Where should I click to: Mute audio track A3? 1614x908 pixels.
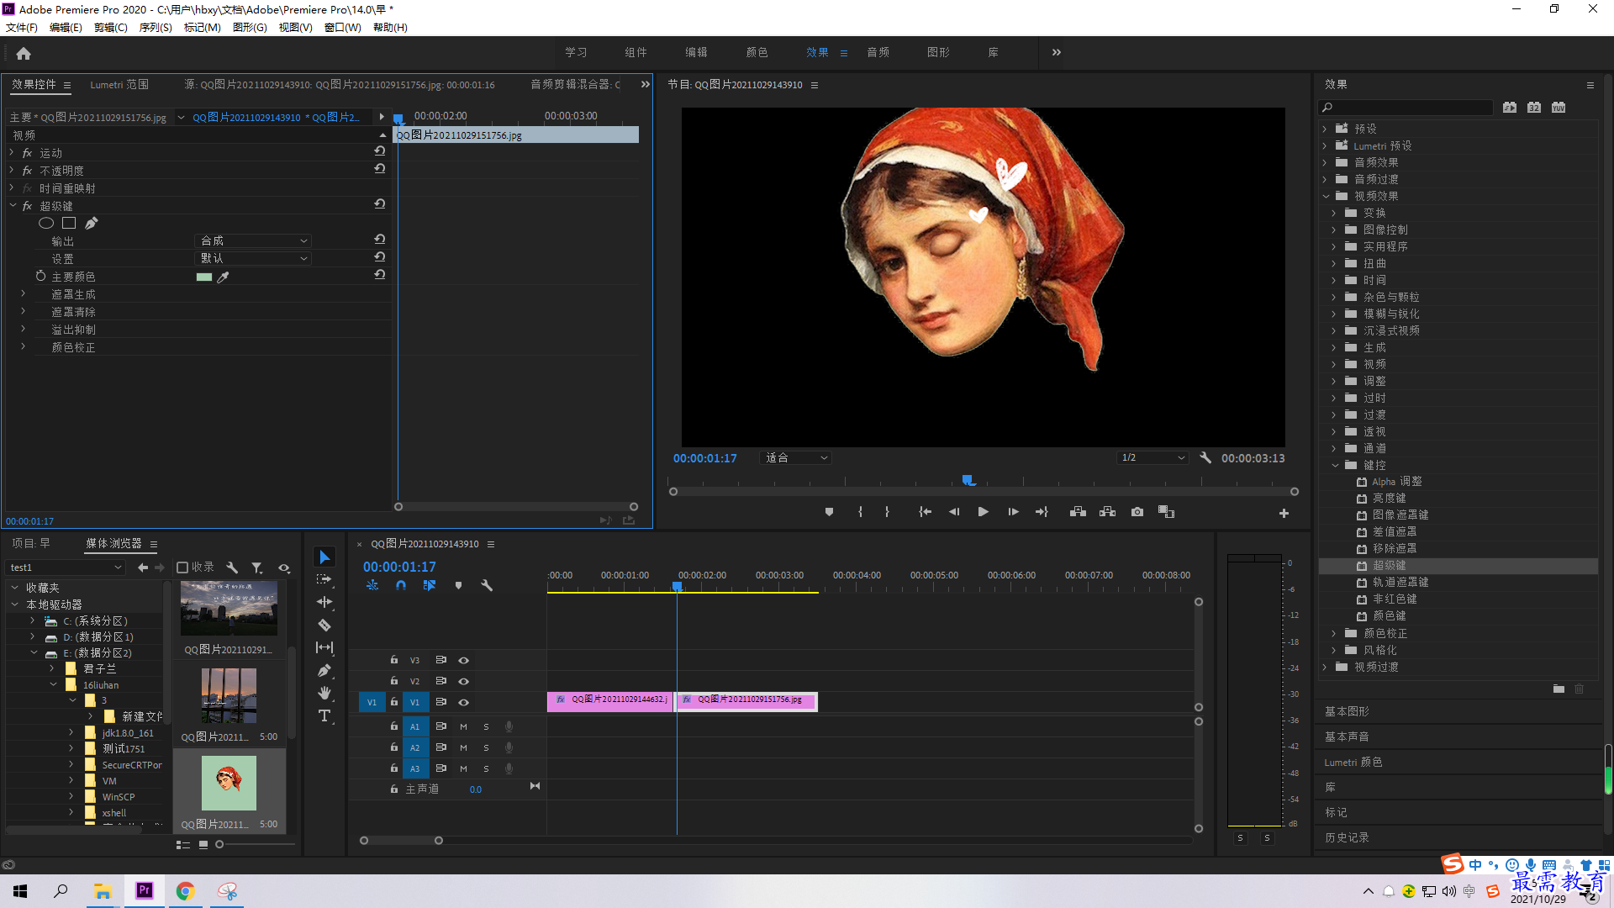(463, 769)
